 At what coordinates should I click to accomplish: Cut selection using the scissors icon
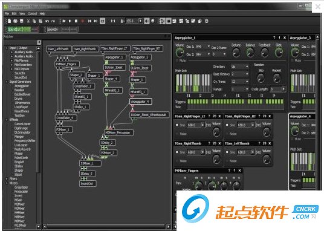(x=28, y=21)
